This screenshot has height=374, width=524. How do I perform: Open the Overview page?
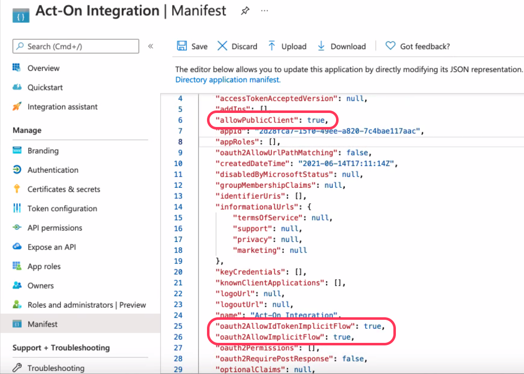43,68
